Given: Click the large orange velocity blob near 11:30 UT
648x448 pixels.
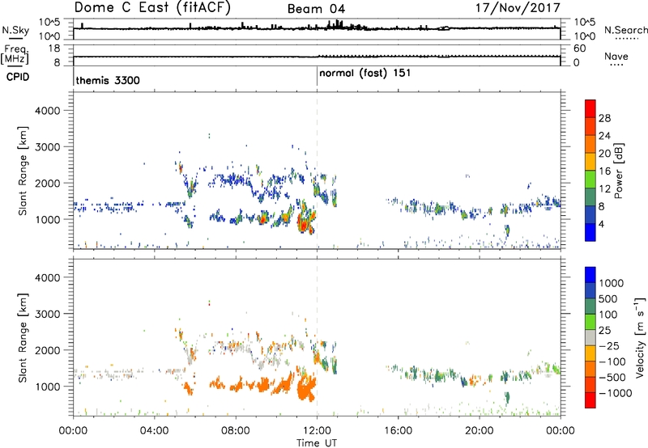Looking at the screenshot, I should tap(306, 389).
